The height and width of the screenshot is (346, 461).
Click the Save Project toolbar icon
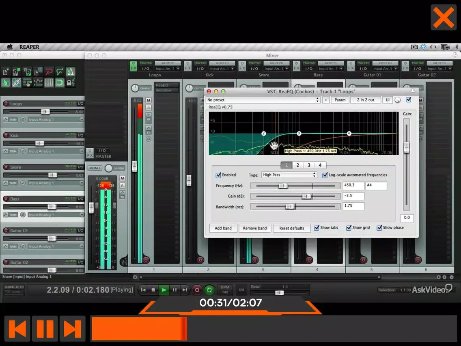pyautogui.click(x=27, y=72)
